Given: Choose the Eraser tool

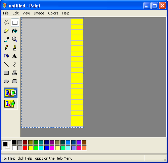Looking at the screenshot, I should click(6, 31).
